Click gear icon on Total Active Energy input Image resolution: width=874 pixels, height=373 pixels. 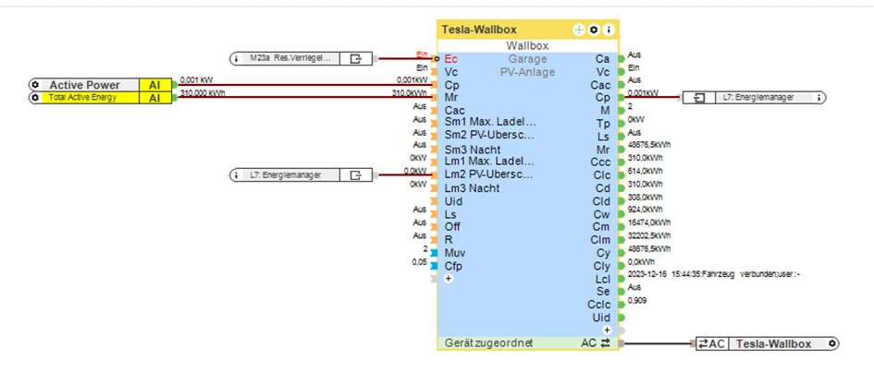(36, 98)
